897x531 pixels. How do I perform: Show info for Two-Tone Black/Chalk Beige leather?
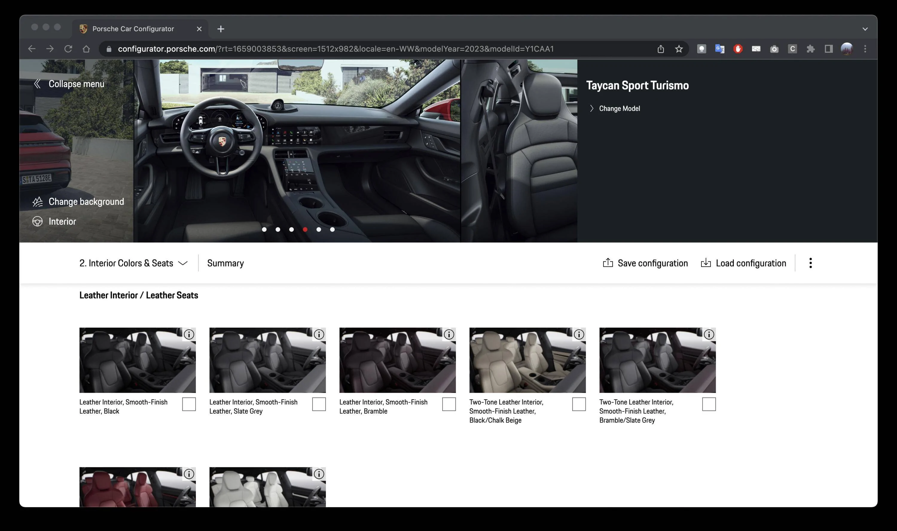point(579,334)
